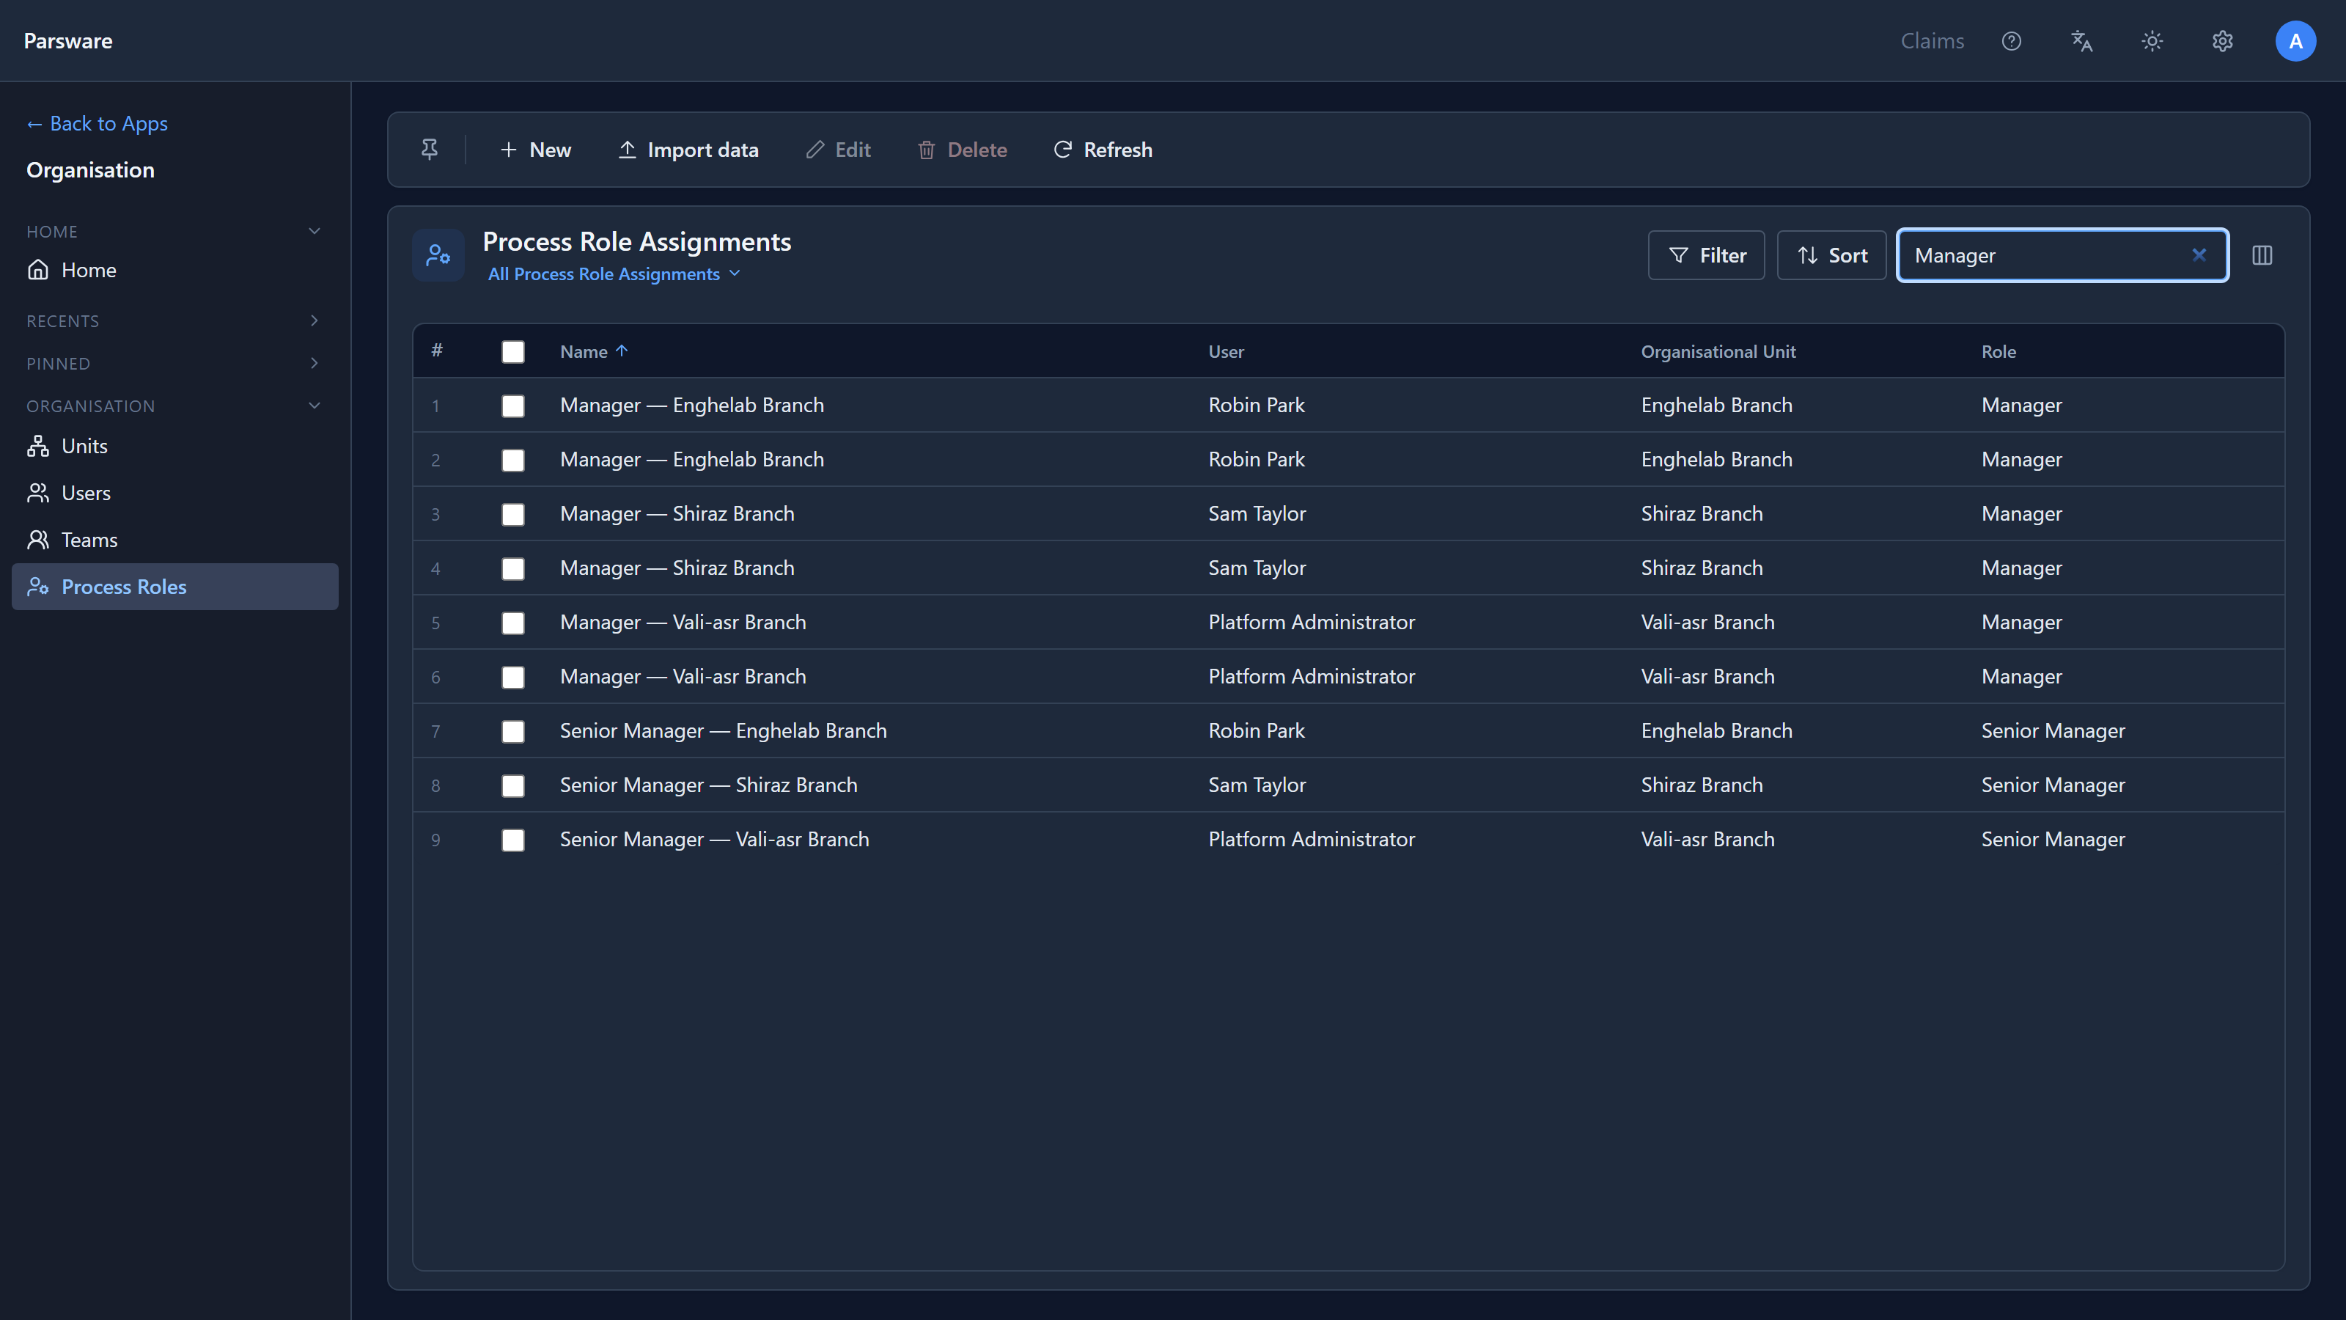Click the Process Role Assignments header icon
This screenshot has height=1320, width=2346.
[x=438, y=255]
